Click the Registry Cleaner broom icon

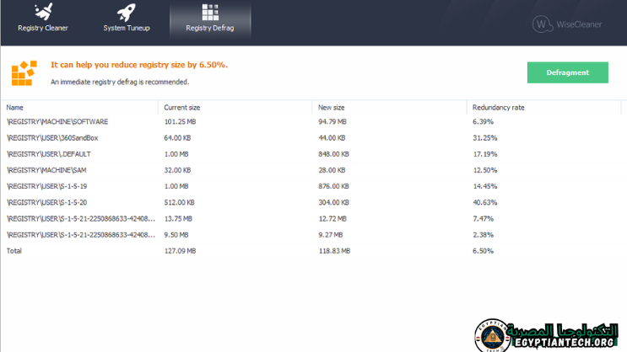[x=42, y=12]
